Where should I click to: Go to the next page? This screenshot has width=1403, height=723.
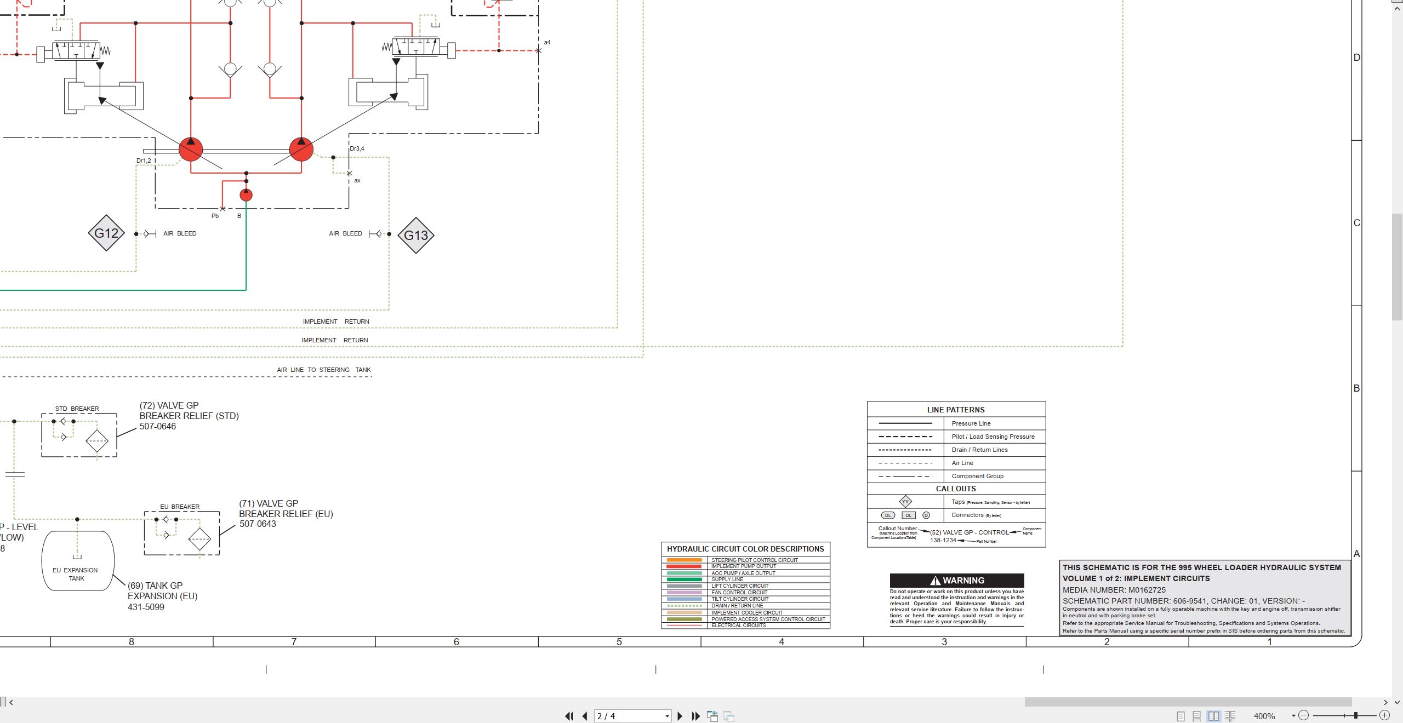680,716
